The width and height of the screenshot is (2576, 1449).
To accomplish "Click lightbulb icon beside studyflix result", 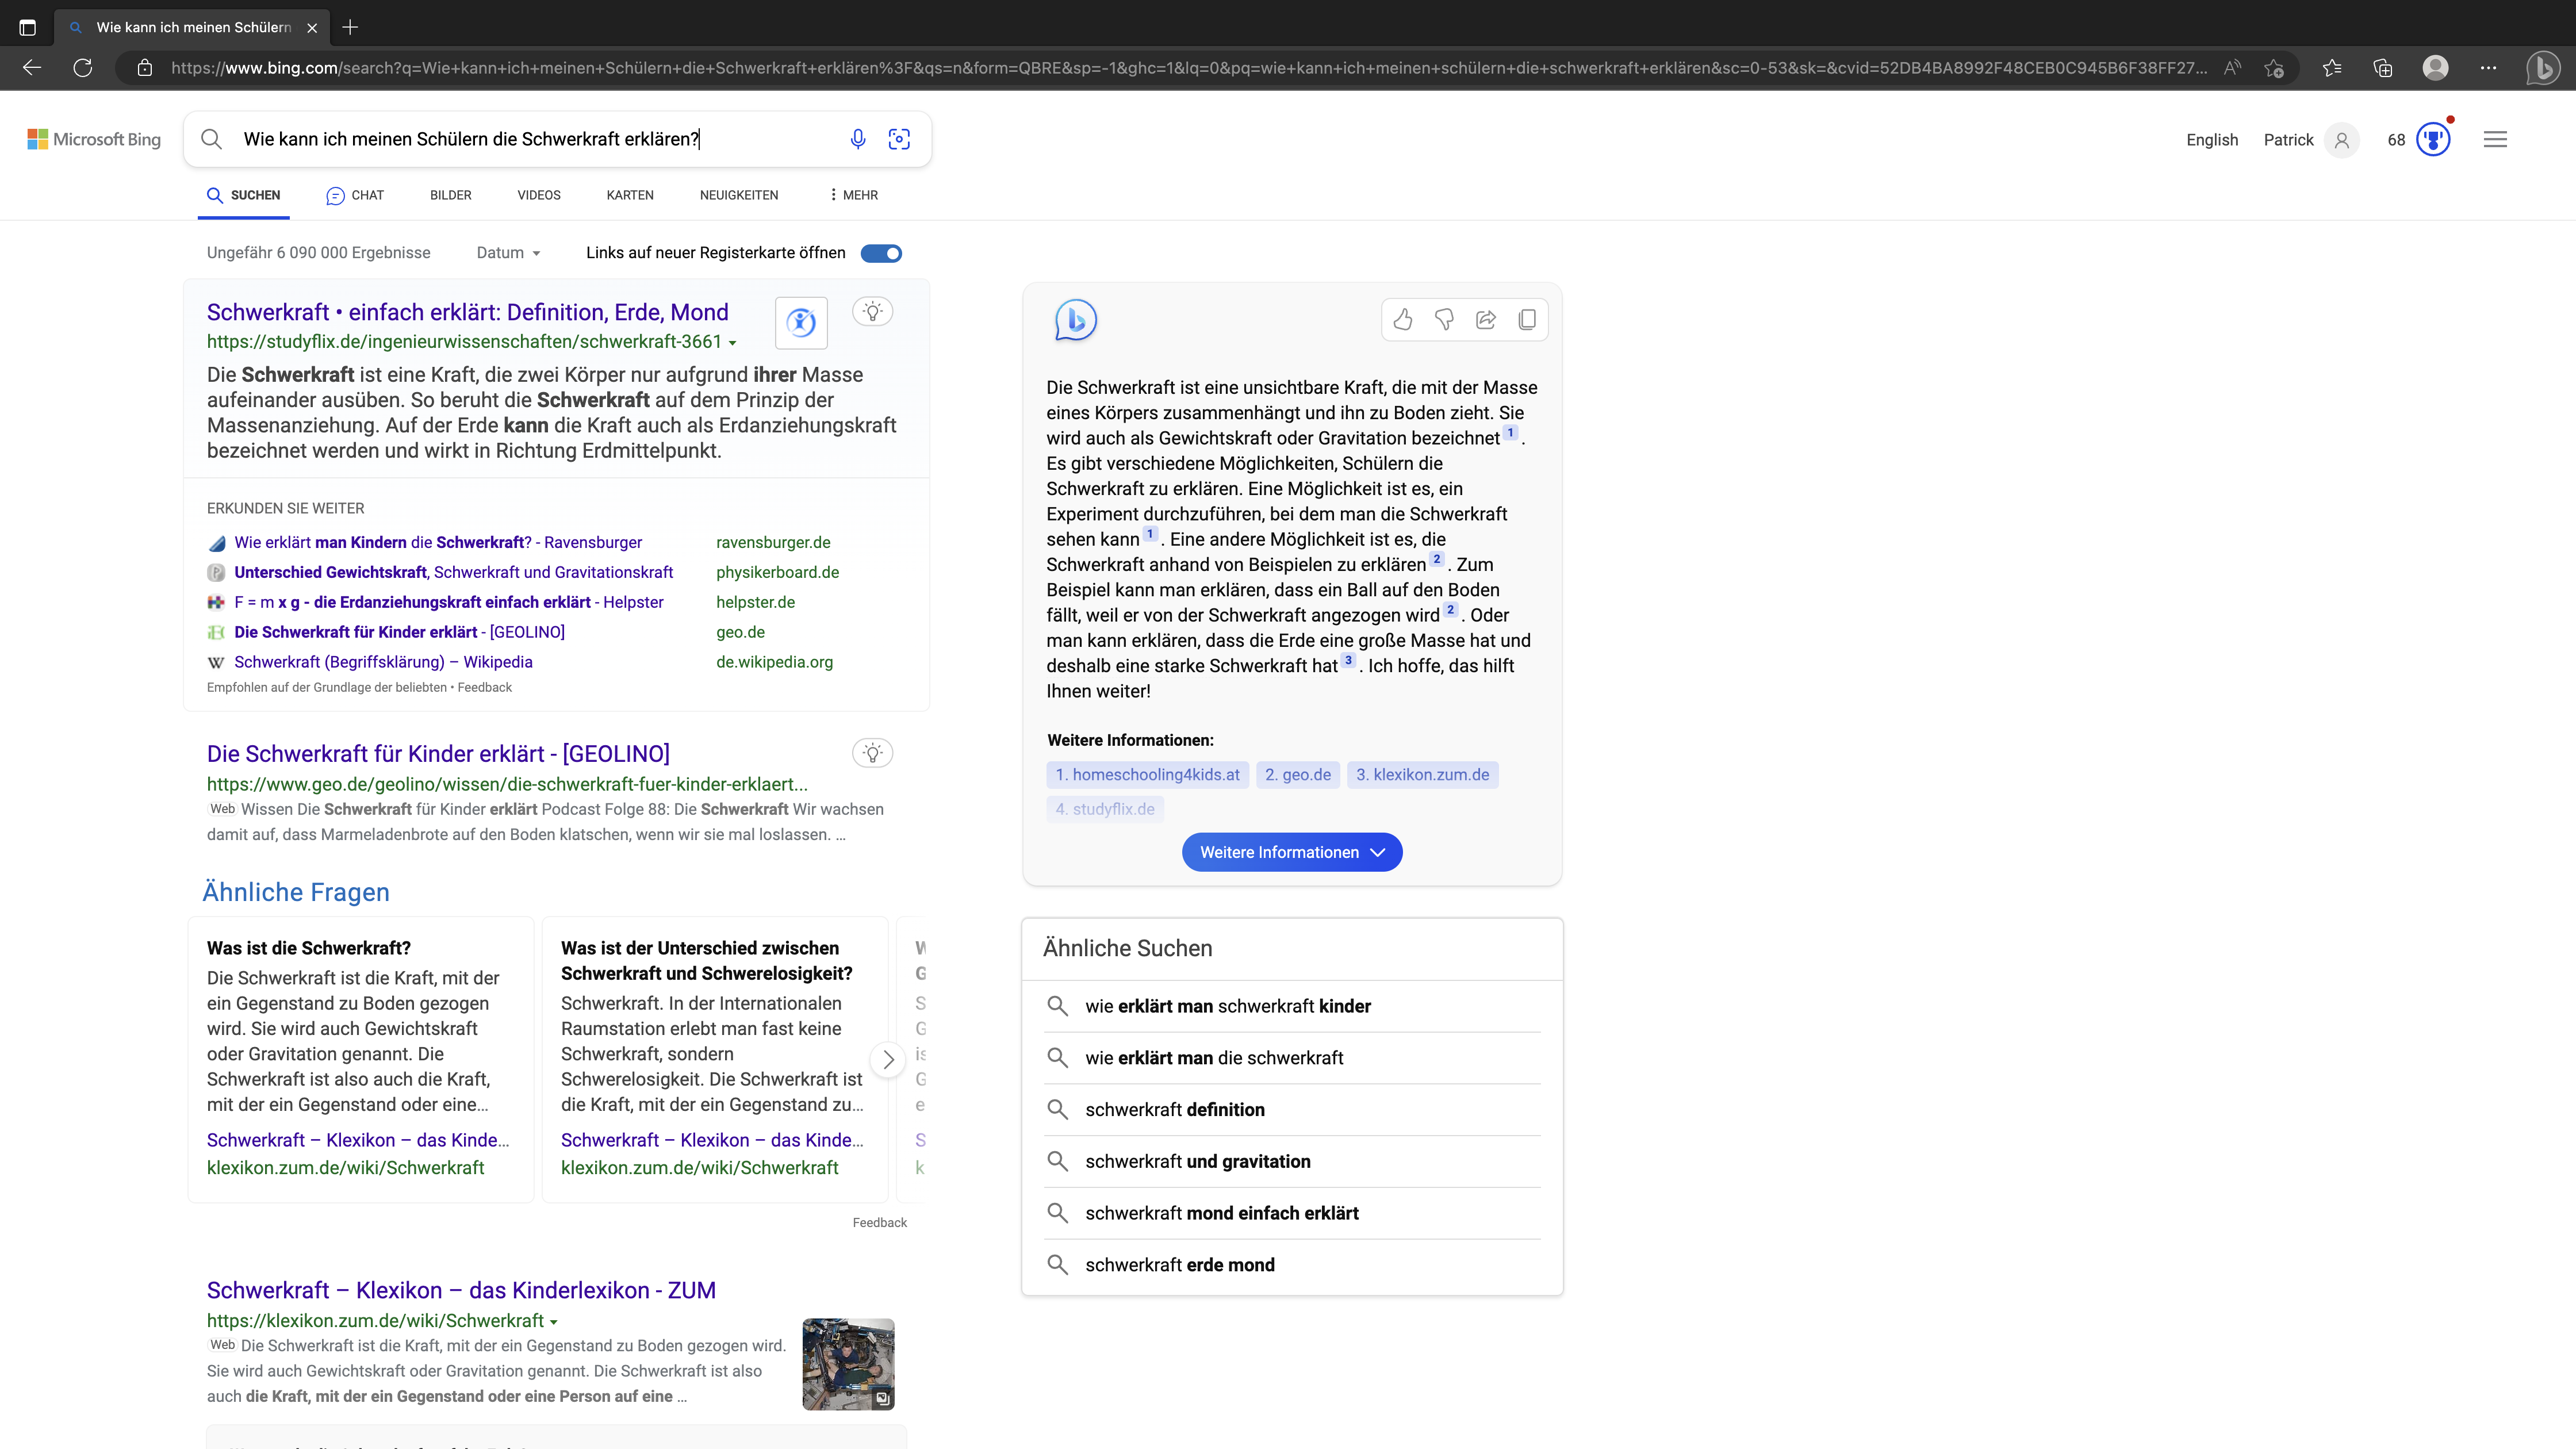I will 873,311.
